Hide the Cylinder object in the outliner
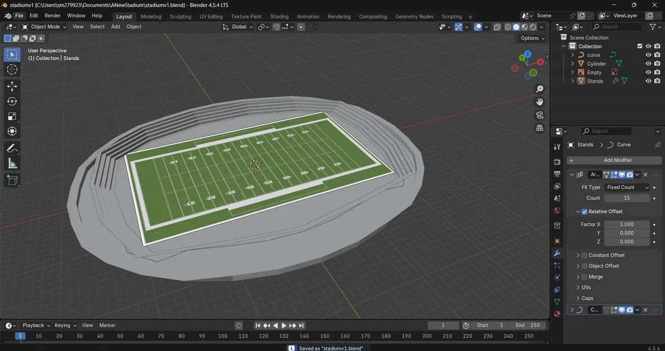The image size is (665, 351). tap(648, 63)
